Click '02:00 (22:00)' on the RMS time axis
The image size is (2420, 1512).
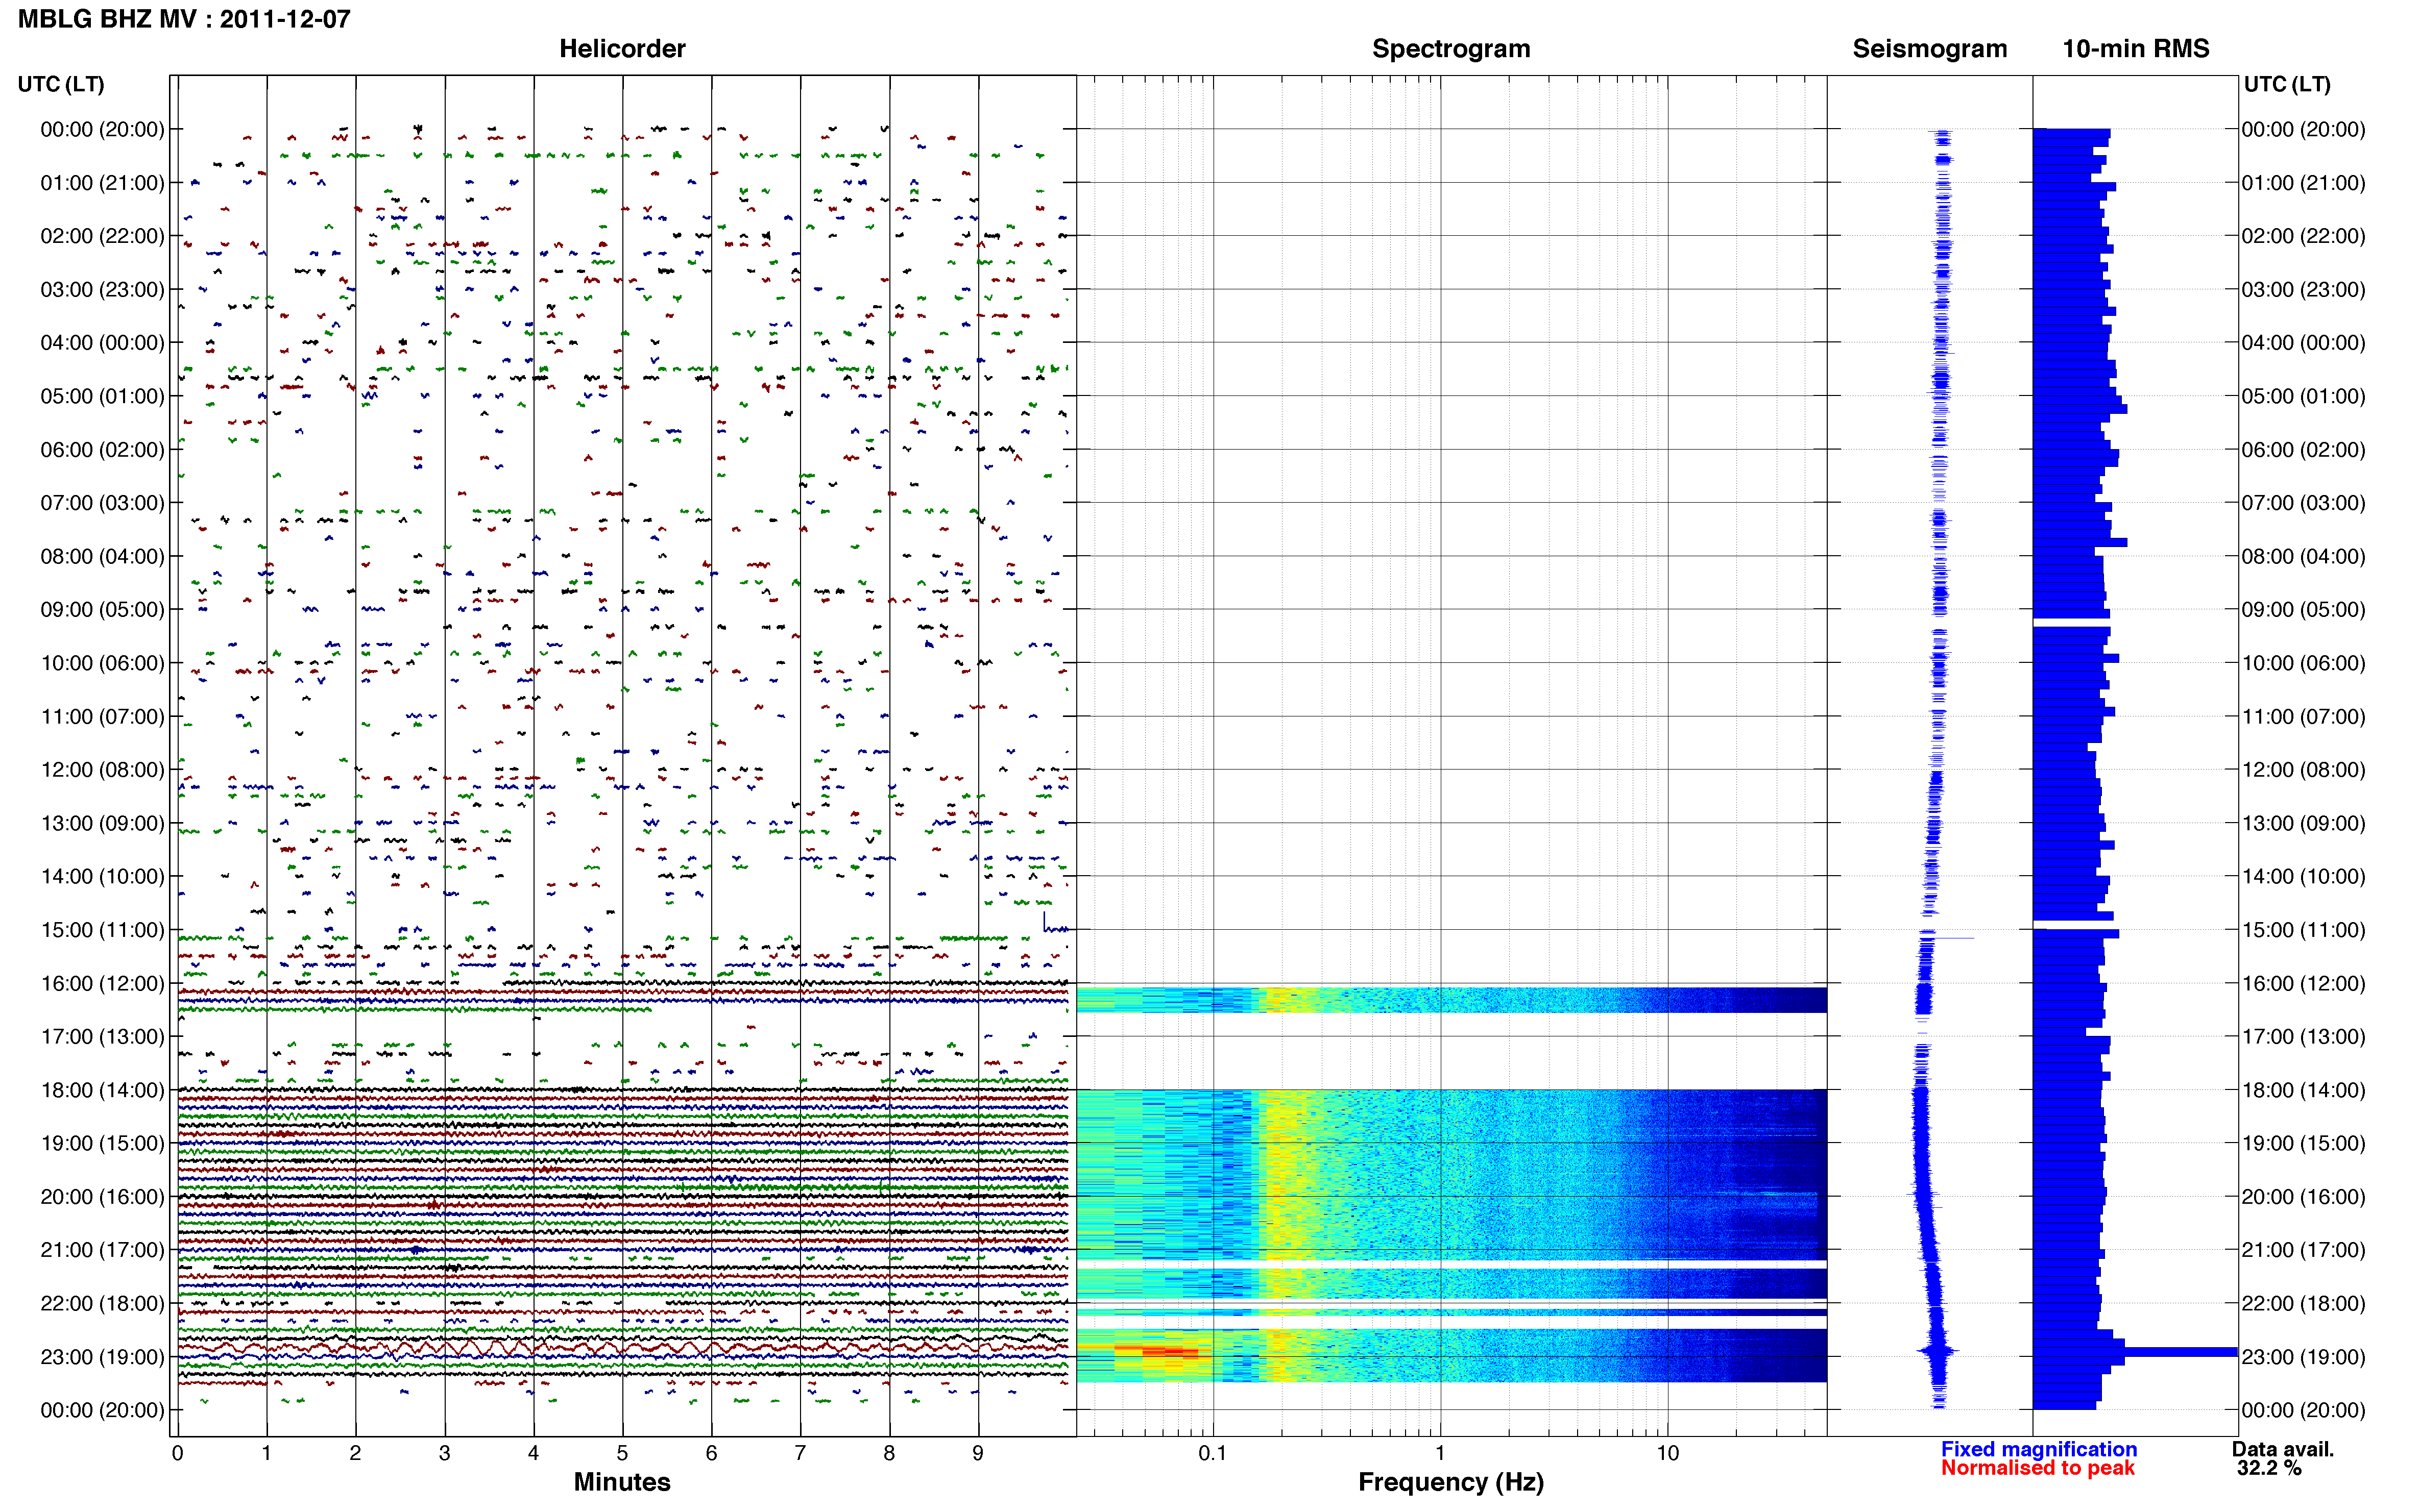point(2303,236)
